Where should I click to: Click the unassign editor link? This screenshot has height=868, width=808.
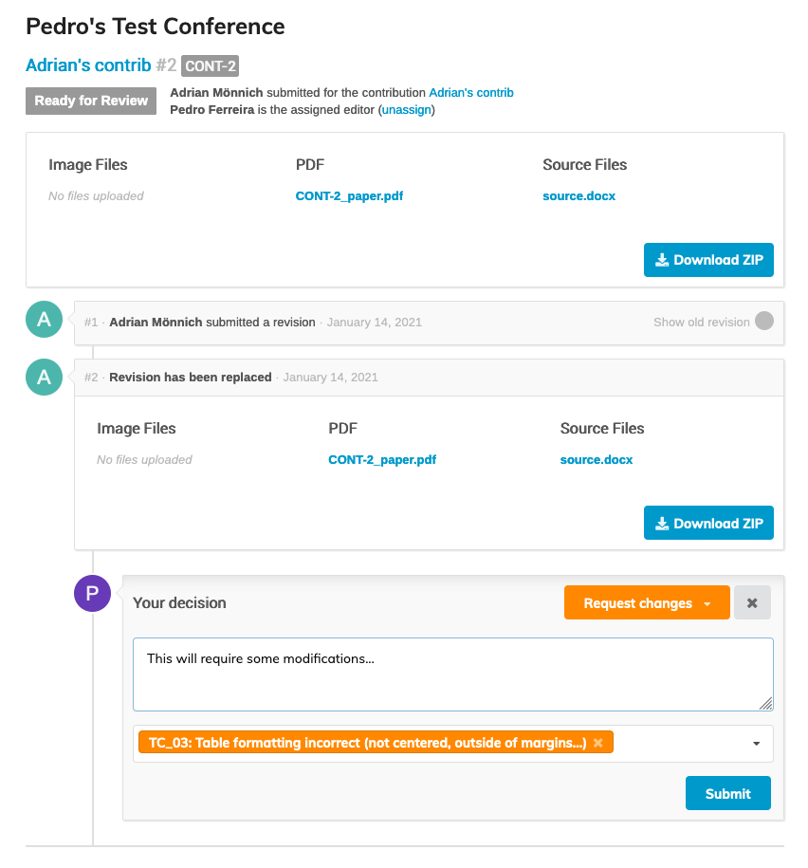406,110
